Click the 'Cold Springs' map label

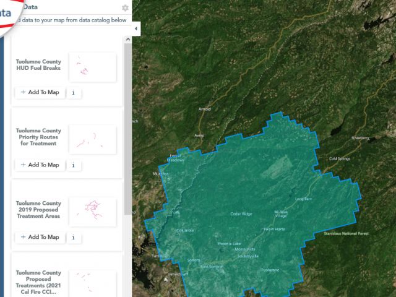(x=340, y=158)
